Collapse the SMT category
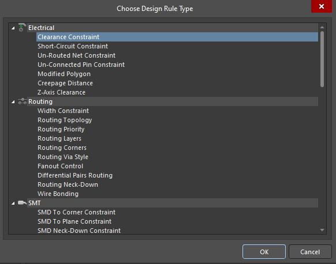Screen dimensions: 336x264 [13, 203]
